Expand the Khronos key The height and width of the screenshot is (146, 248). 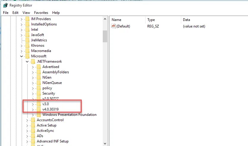tap(21, 46)
